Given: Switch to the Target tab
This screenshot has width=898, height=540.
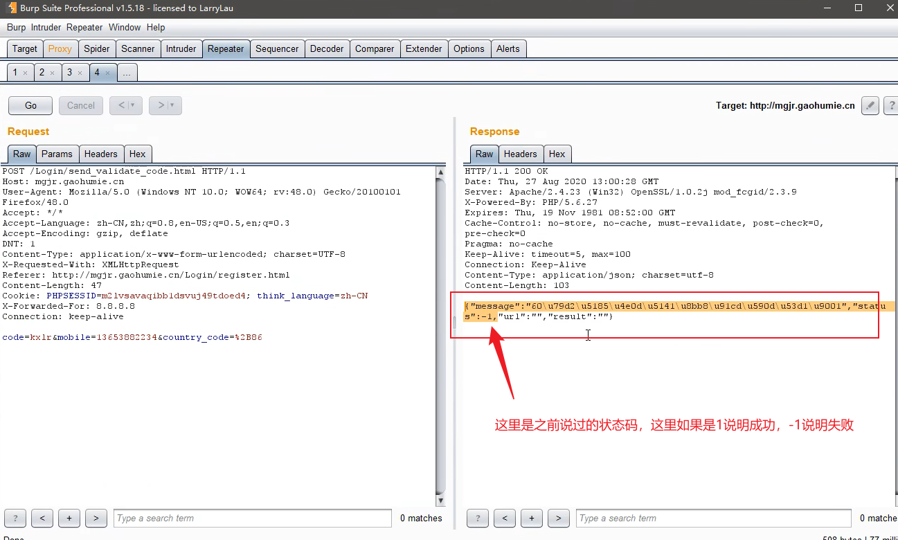Looking at the screenshot, I should pyautogui.click(x=25, y=48).
